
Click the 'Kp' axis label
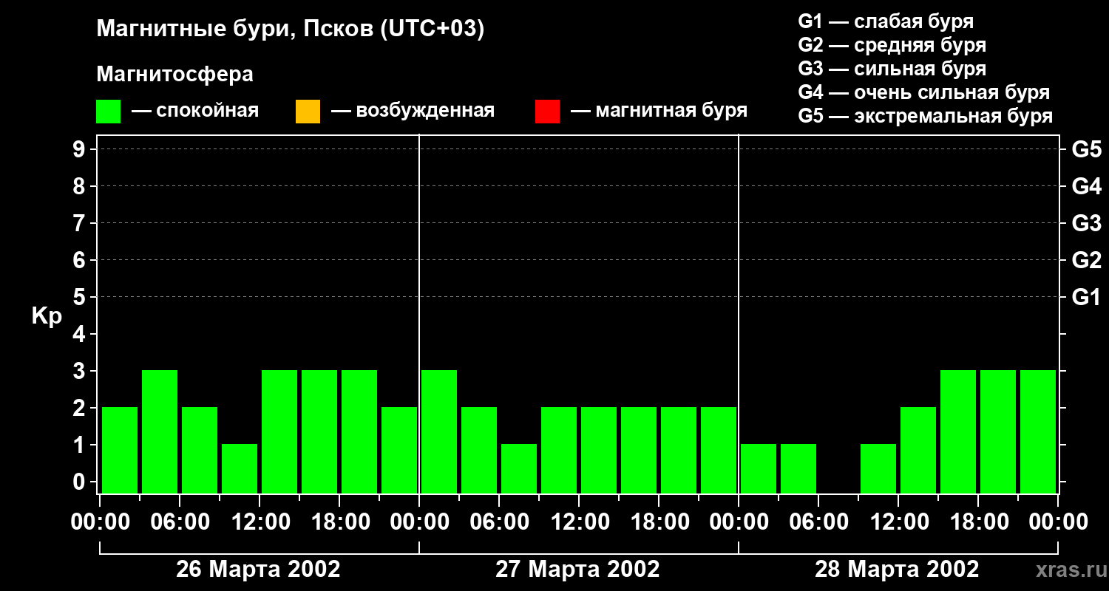coord(47,316)
